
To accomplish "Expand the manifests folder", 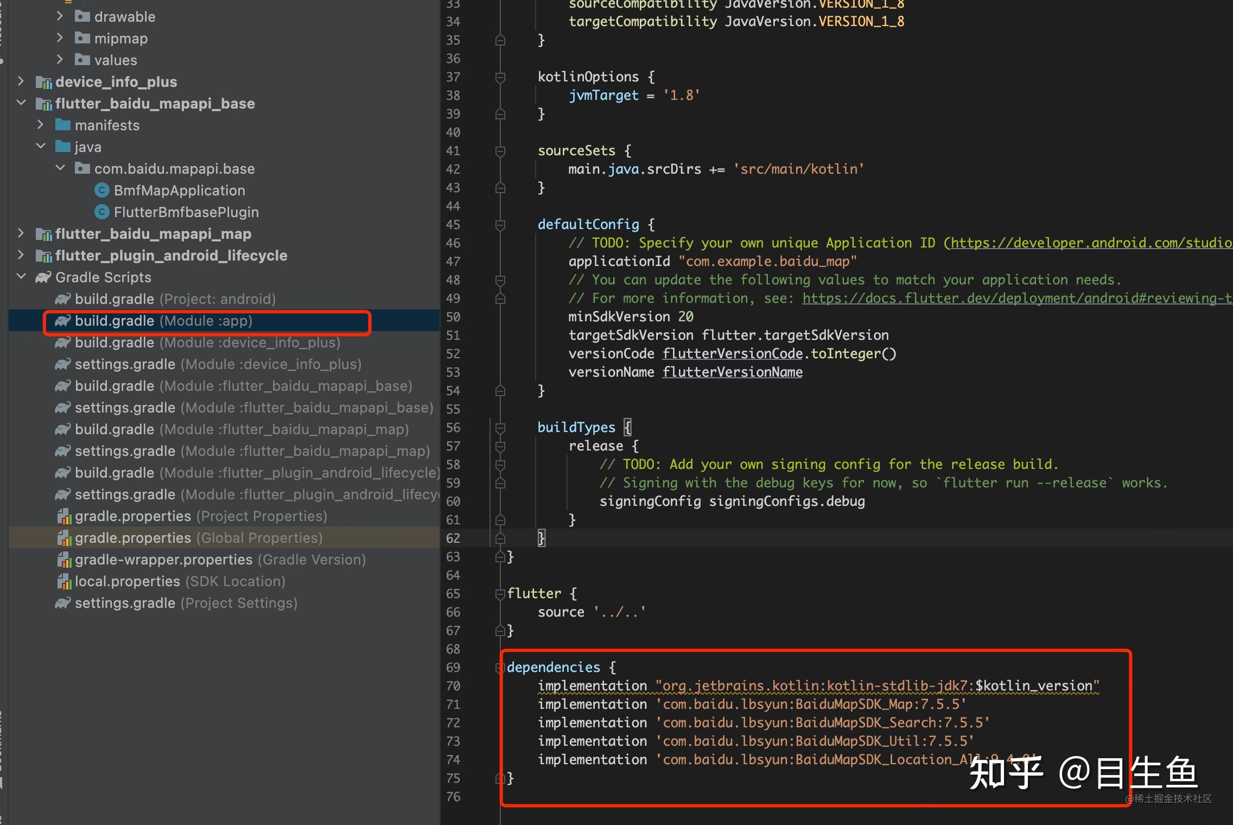I will (x=41, y=125).
